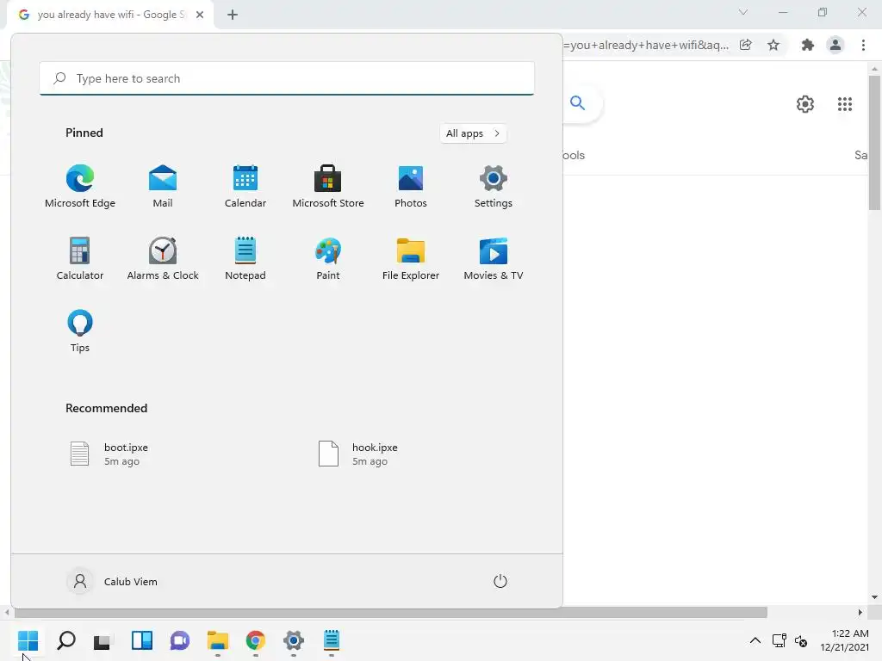Image resolution: width=882 pixels, height=661 pixels.
Task: Open recommended file hook.ipxe
Action: 358,454
